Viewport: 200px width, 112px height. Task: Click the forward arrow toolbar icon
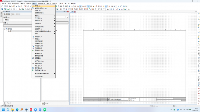coord(72,6)
